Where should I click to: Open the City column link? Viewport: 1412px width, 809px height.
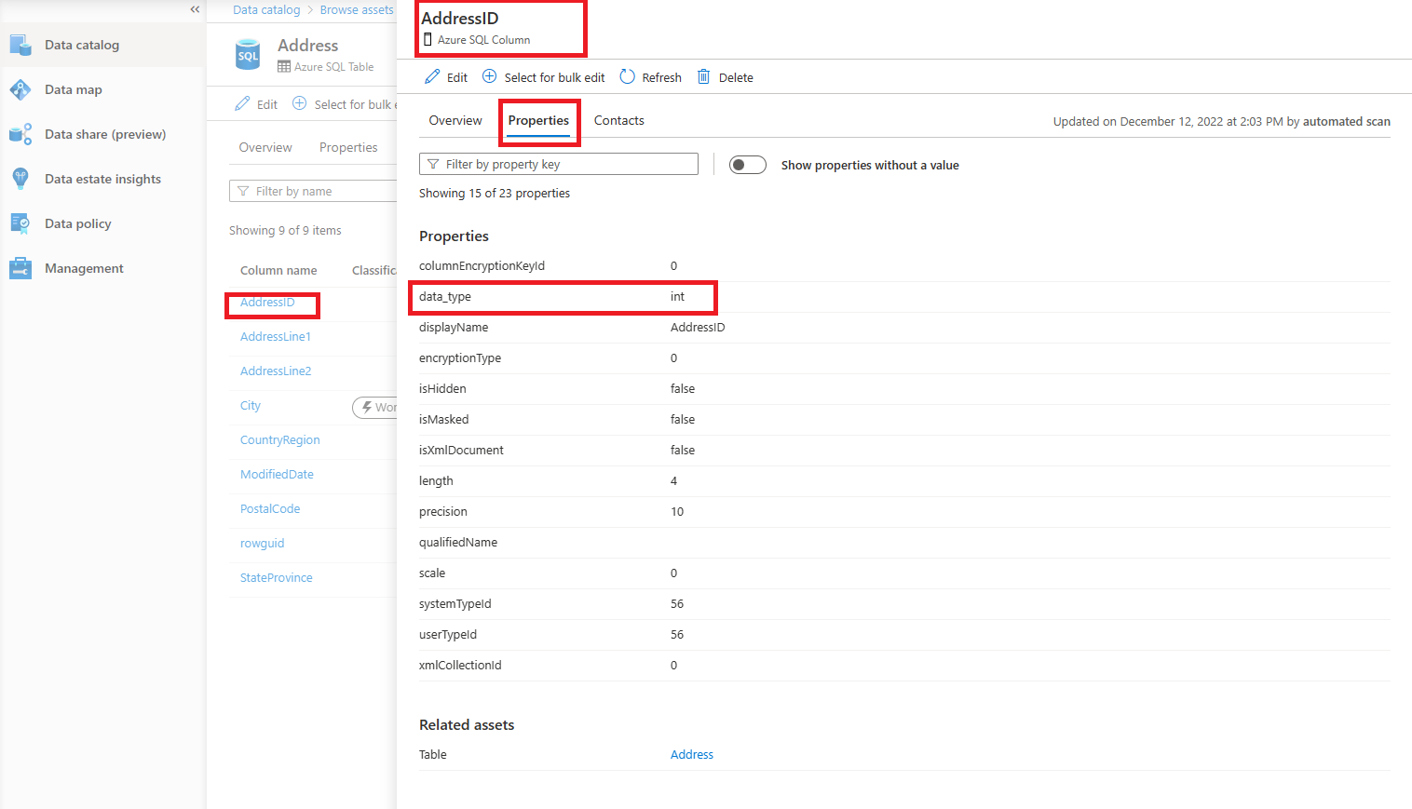251,406
